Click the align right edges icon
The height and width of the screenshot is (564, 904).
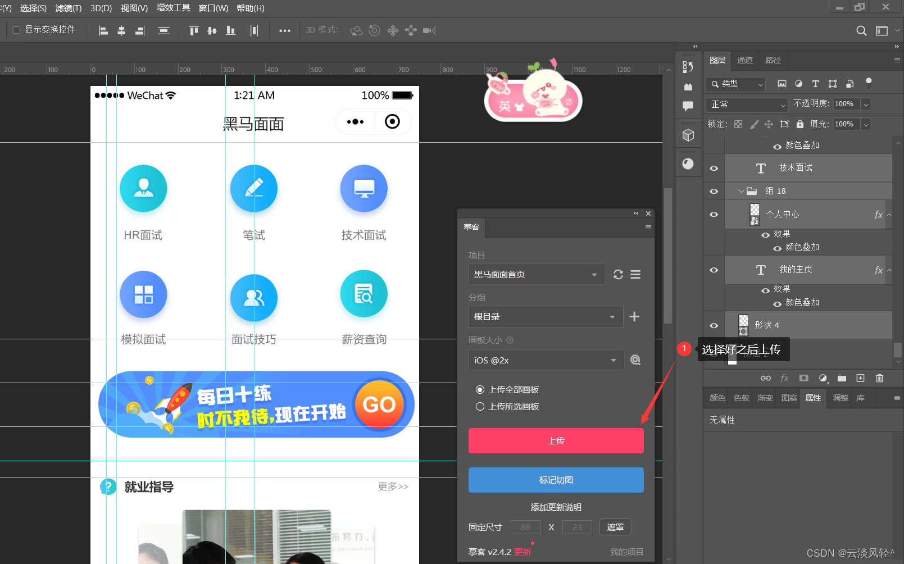coord(140,30)
